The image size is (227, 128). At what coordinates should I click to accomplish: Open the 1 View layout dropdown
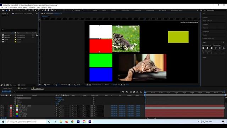(x=108, y=85)
